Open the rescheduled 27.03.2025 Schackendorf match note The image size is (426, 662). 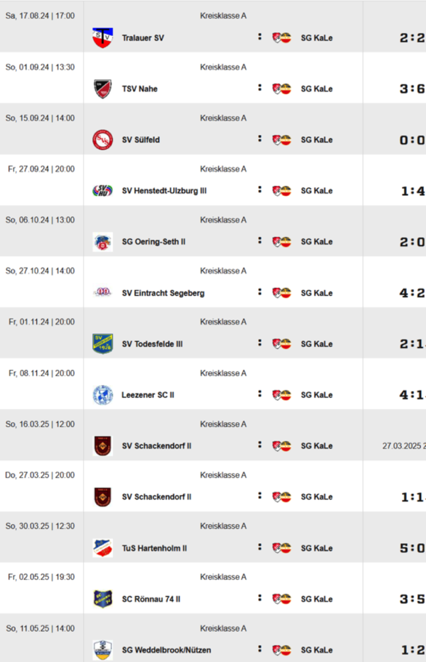pos(403,446)
